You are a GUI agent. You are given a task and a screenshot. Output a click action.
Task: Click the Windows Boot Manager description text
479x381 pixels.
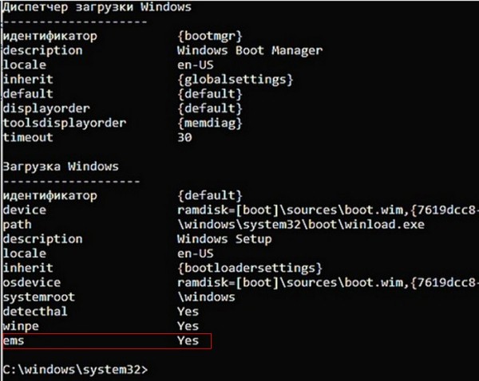tap(250, 50)
